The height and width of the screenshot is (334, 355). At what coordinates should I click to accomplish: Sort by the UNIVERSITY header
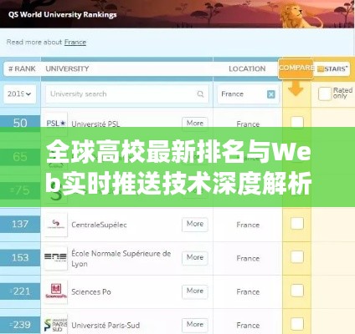coord(67,68)
